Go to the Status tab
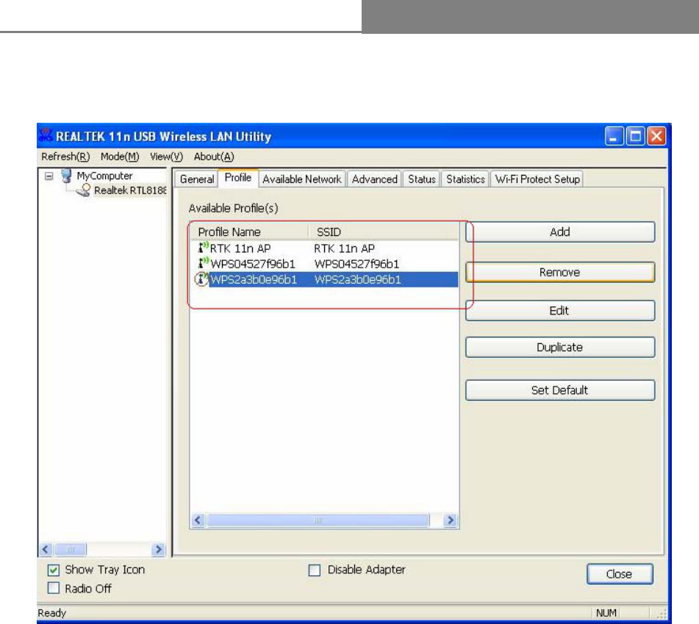Image resolution: width=699 pixels, height=624 pixels. (422, 179)
